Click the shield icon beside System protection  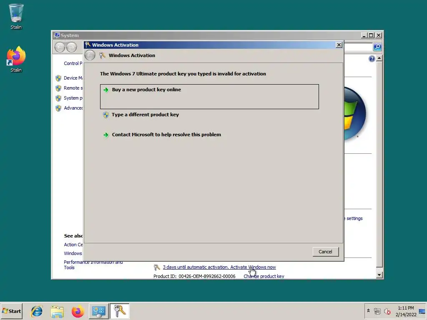(x=58, y=98)
